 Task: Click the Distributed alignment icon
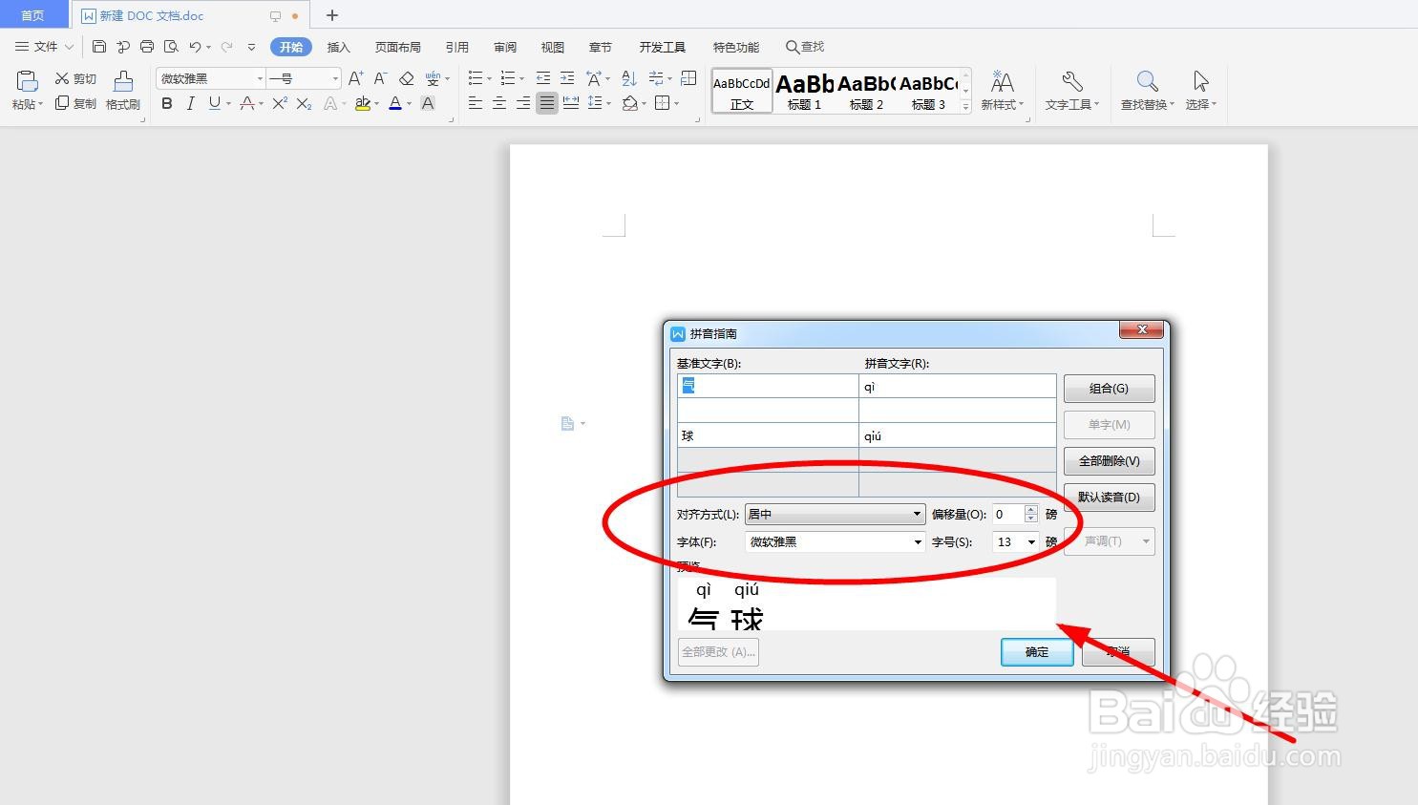click(x=571, y=103)
